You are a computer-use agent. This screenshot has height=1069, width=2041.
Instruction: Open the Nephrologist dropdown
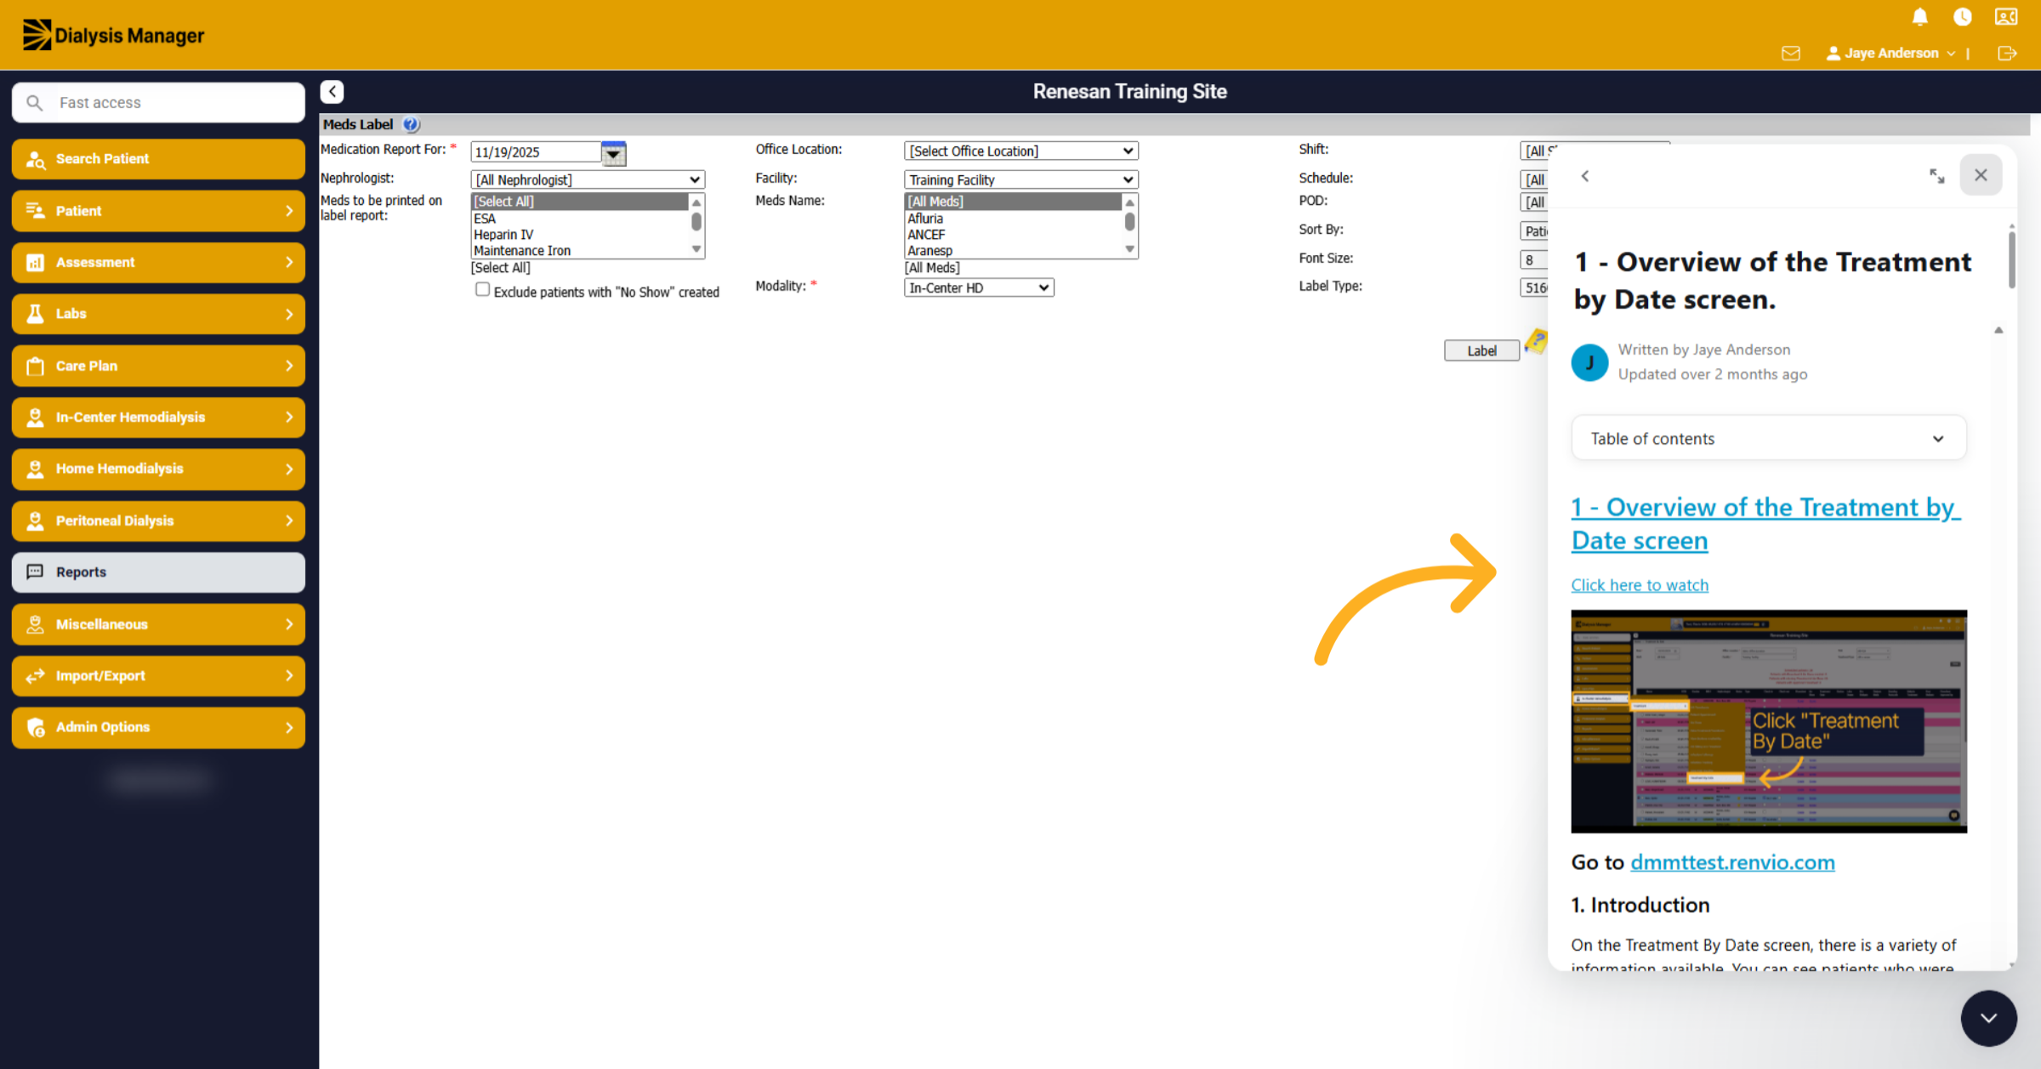coord(588,179)
